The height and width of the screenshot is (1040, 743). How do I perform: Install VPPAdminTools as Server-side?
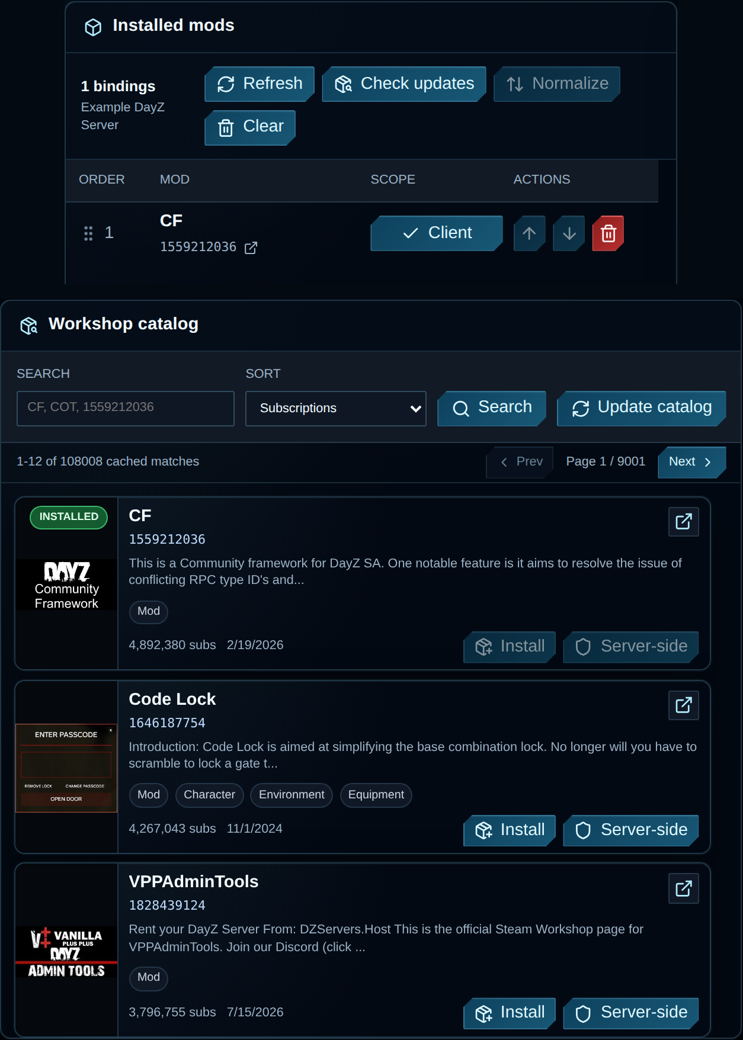(631, 1013)
